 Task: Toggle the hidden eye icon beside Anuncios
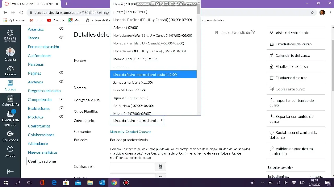click(x=61, y=29)
